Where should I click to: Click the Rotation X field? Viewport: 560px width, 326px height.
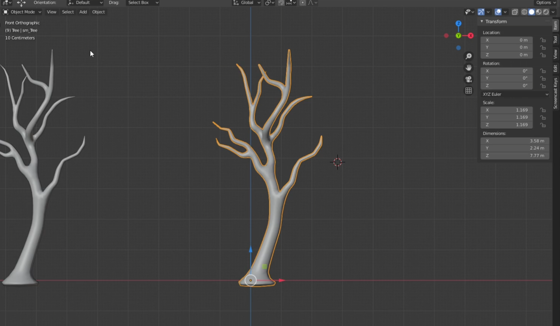pos(507,71)
